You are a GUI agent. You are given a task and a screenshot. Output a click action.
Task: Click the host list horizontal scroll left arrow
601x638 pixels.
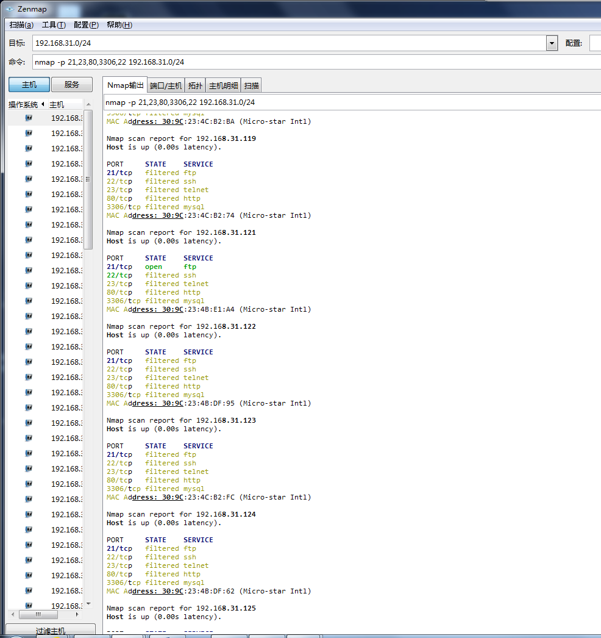[x=13, y=614]
